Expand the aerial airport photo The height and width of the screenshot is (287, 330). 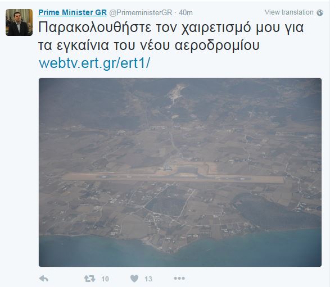pos(180,172)
